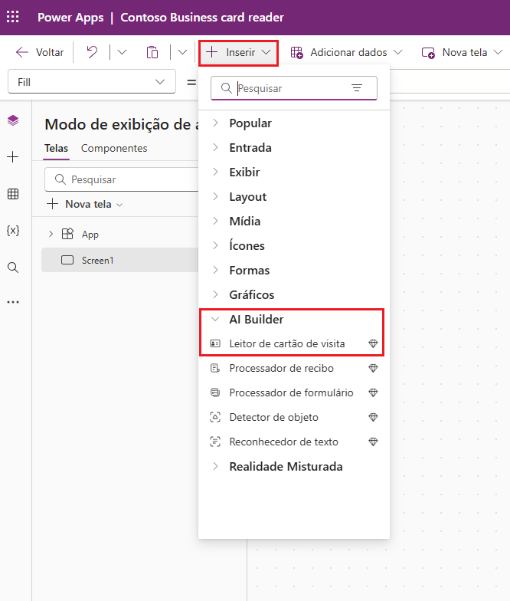Click the tree view Pesquisar search box
510x601 pixels.
point(121,179)
